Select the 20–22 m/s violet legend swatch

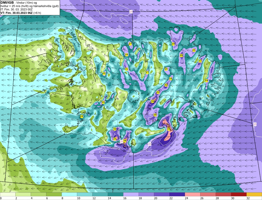[162, 195]
